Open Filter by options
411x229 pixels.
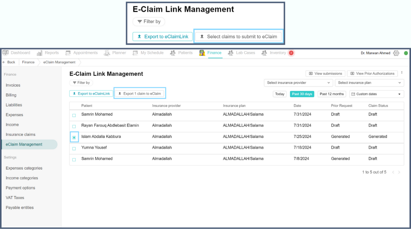pyautogui.click(x=81, y=83)
